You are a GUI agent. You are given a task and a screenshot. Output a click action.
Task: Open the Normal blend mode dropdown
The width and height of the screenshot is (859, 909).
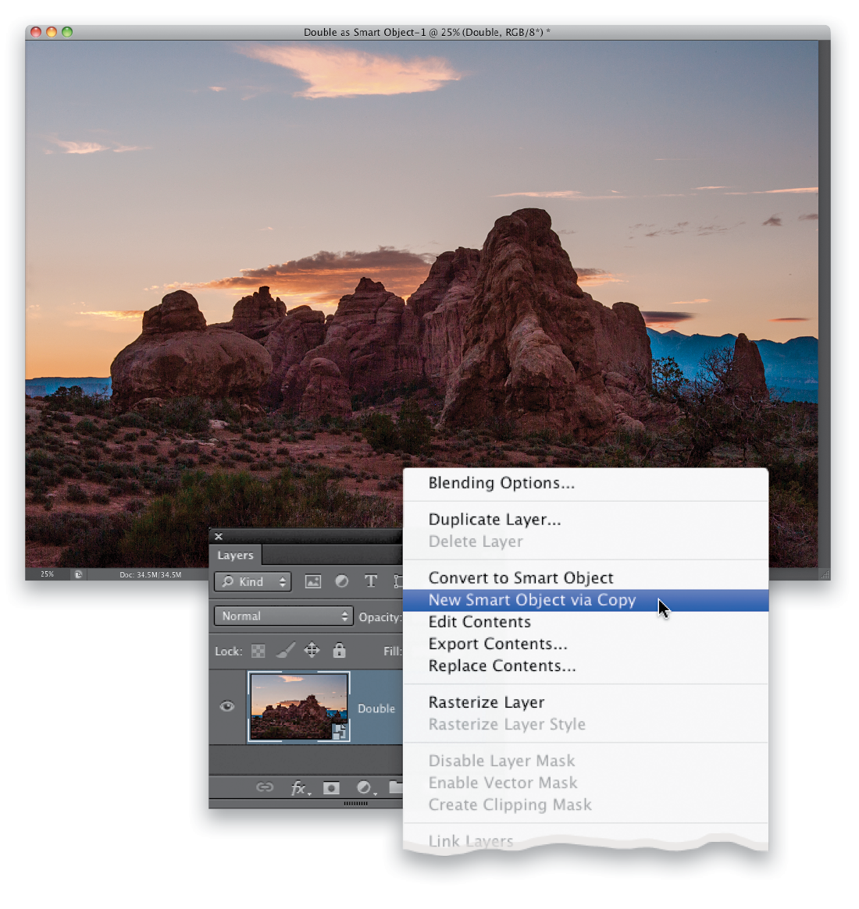[283, 616]
